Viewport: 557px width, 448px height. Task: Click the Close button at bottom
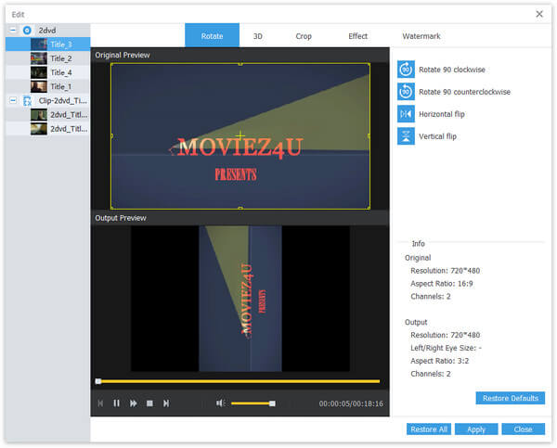click(x=524, y=429)
